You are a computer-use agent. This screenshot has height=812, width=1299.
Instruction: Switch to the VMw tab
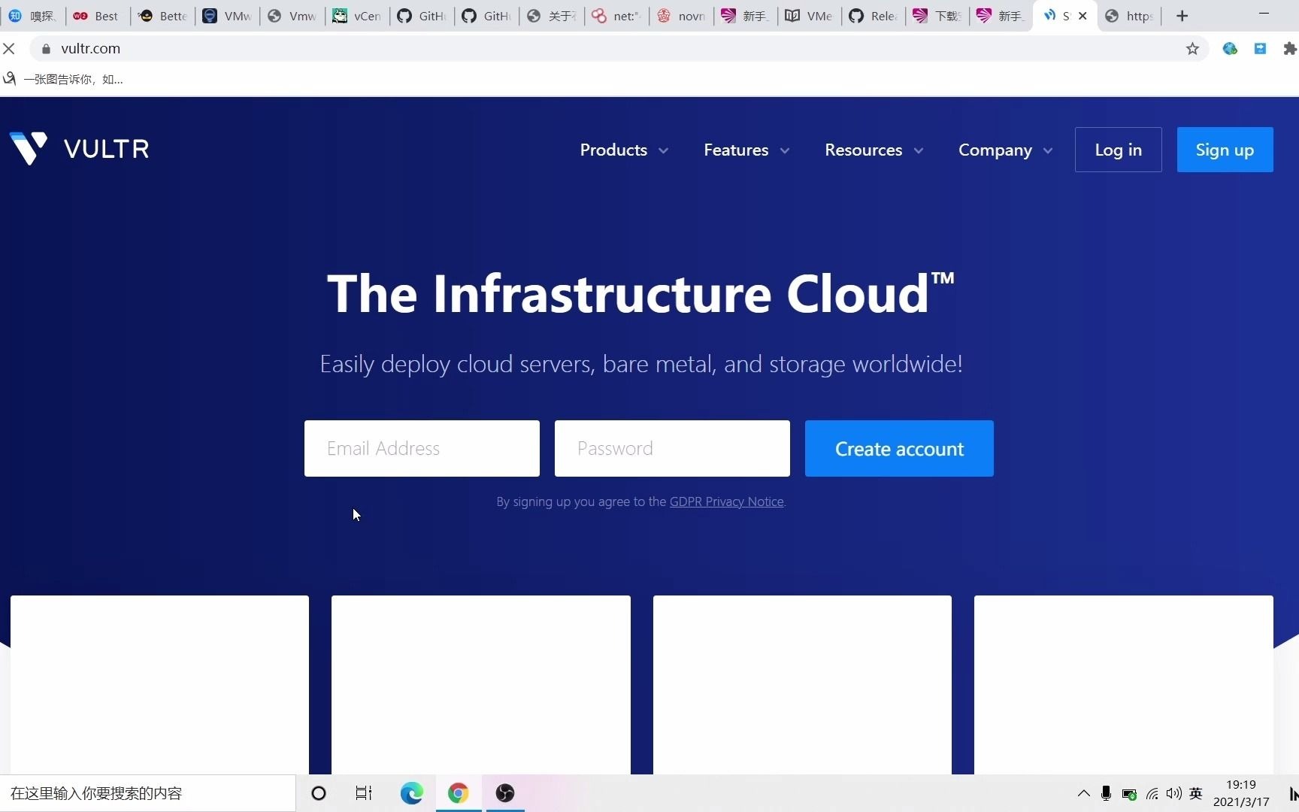point(228,16)
